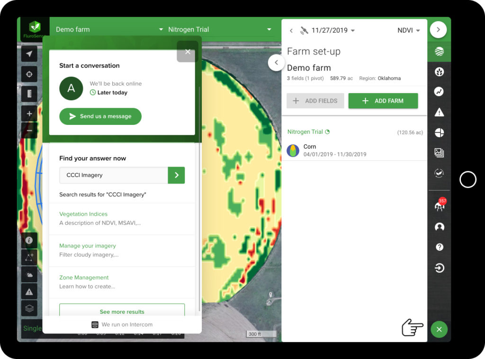
Task: Zoom out the map with minus button
Action: click(29, 131)
